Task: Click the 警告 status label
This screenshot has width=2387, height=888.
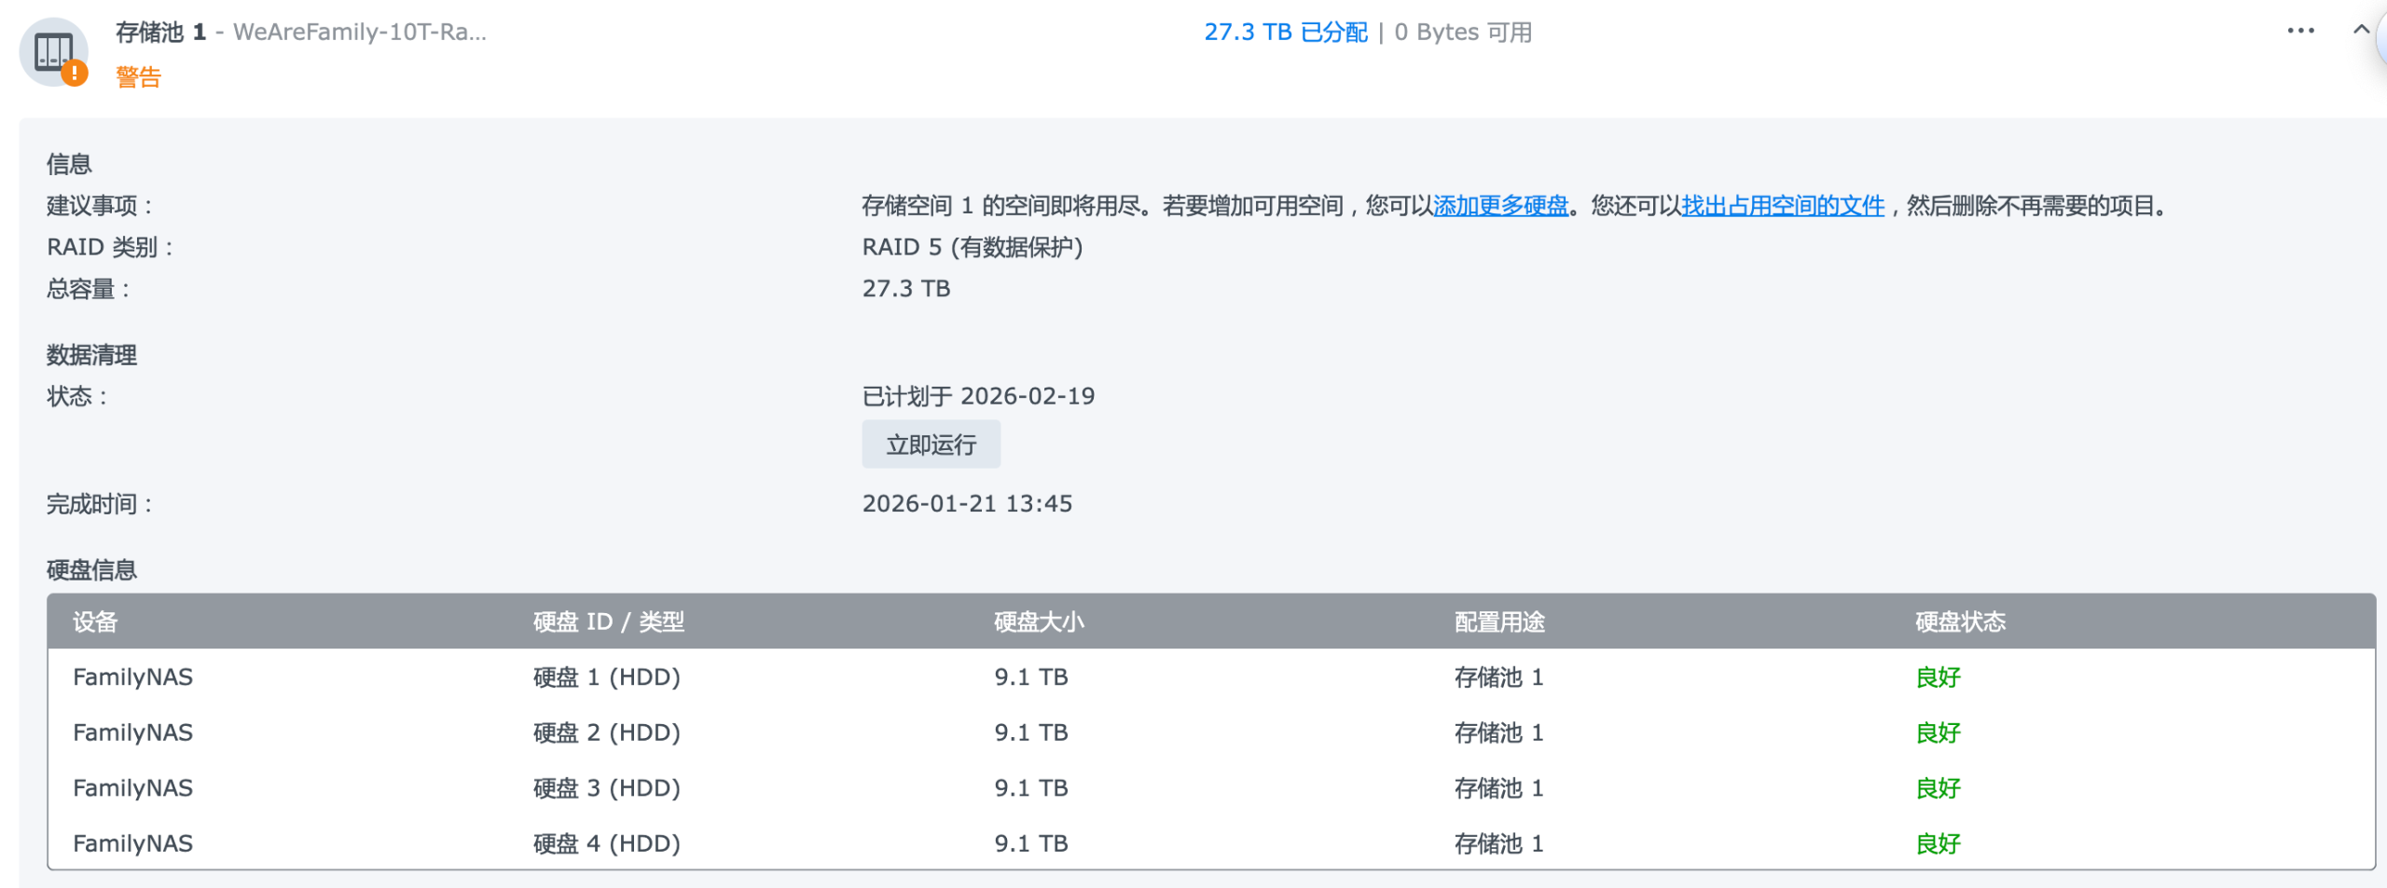Action: (138, 77)
